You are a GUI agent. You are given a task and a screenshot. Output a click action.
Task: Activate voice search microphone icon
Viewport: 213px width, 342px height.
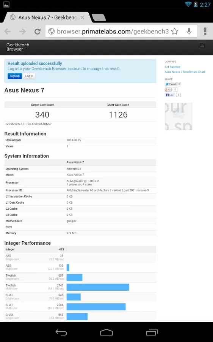click(x=189, y=32)
